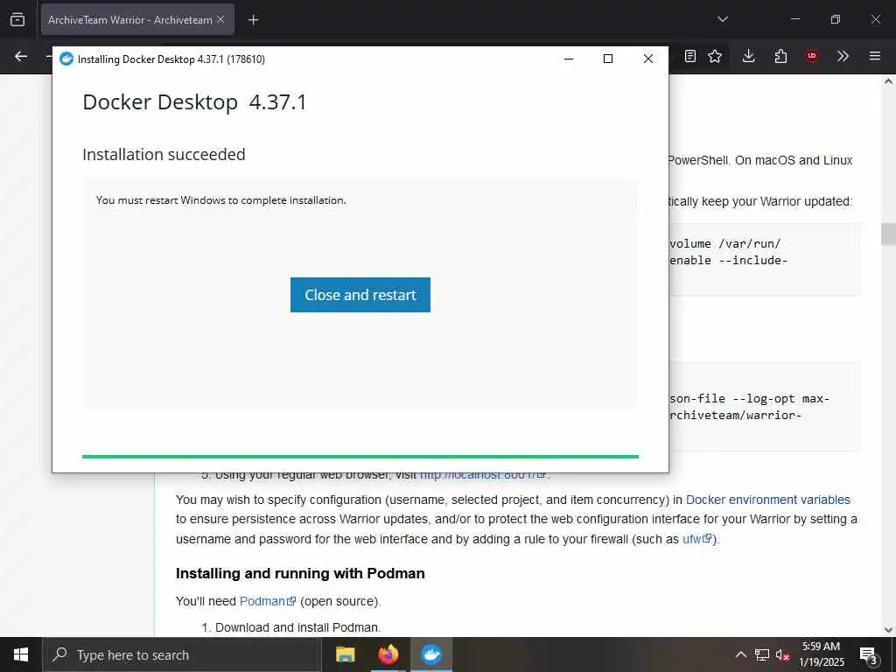The height and width of the screenshot is (672, 896).
Task: Click the Installing and running with Podman heading
Action: 300,573
